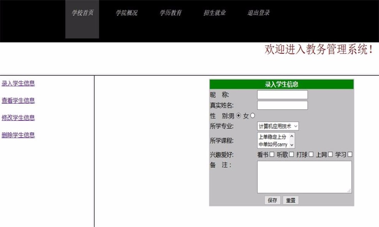This screenshot has width=379, height=227.
Task: Check the 上网 hobby checkbox
Action: click(331, 154)
